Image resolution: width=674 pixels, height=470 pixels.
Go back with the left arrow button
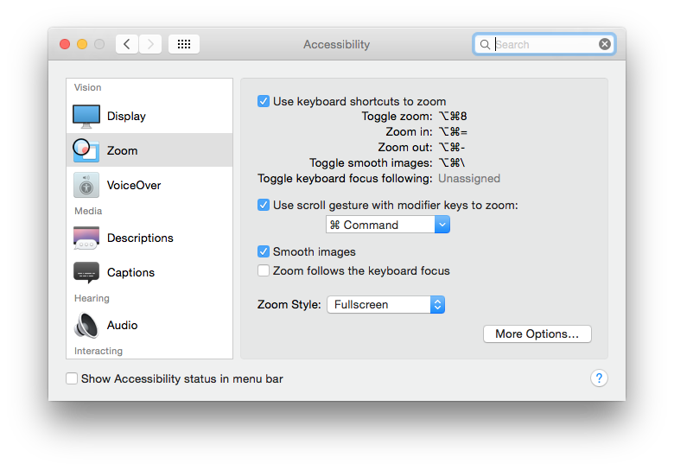click(x=127, y=44)
